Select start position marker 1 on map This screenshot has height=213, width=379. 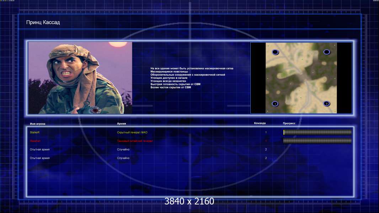275,104
